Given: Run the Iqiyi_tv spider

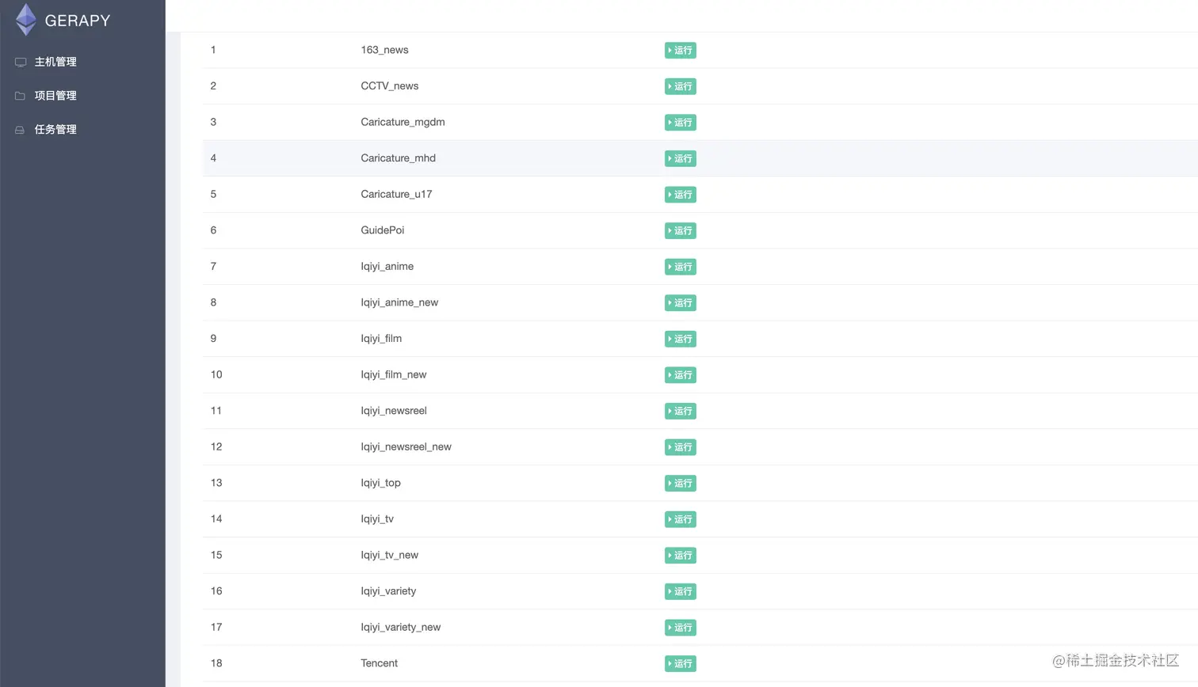Looking at the screenshot, I should [x=681, y=519].
